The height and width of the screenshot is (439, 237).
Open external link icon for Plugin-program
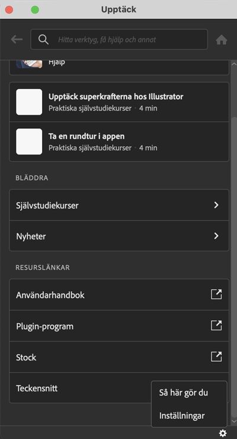click(216, 326)
